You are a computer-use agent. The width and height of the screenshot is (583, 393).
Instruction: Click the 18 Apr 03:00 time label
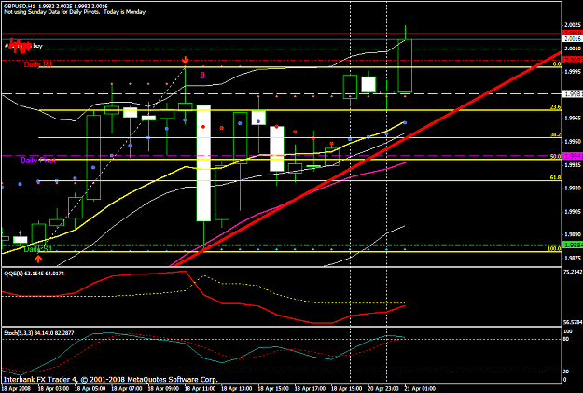point(53,389)
